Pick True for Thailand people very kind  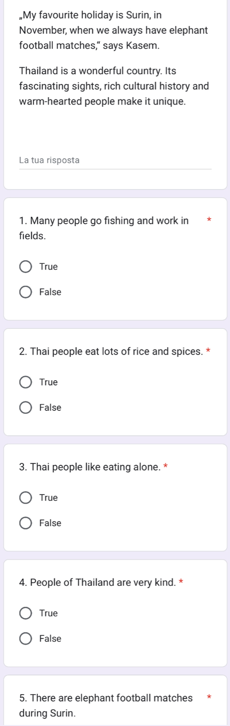26,614
